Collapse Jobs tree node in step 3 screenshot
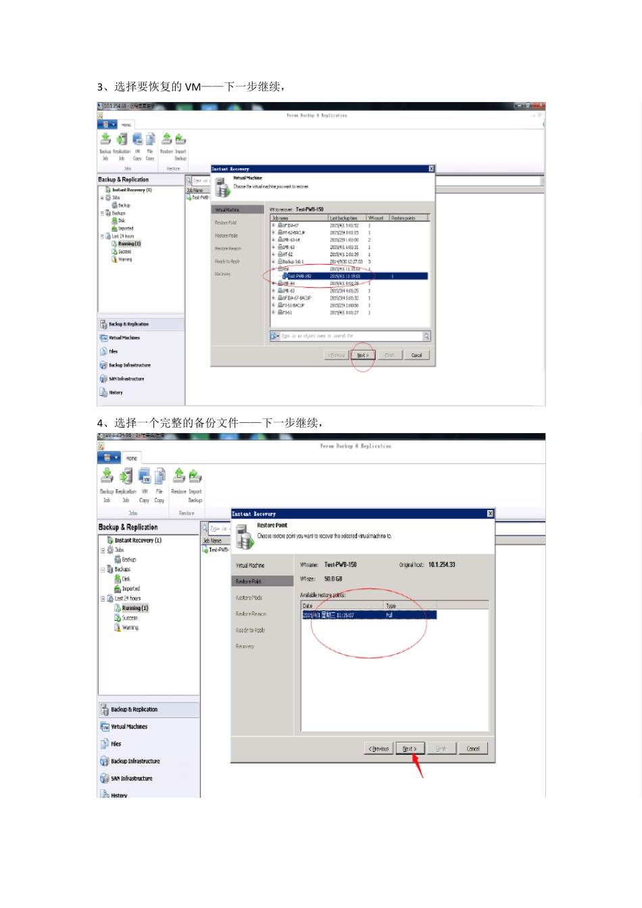Screen dimensions: 642x908 [x=103, y=198]
